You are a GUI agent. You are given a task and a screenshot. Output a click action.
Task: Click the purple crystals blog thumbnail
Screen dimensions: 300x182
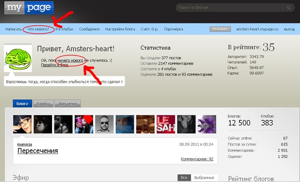[x=207, y=124]
